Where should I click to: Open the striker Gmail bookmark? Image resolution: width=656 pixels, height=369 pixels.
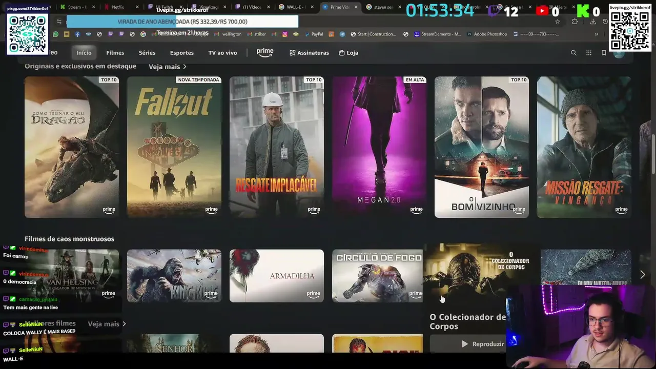(x=256, y=34)
